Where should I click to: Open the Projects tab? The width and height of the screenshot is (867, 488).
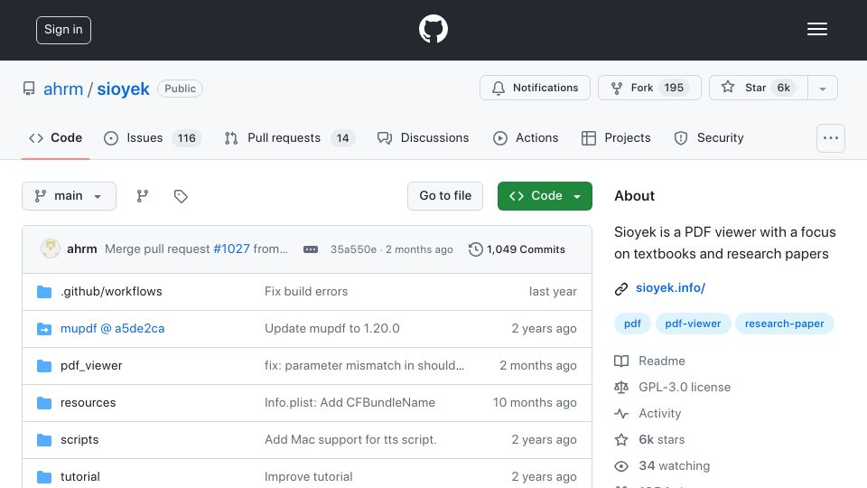616,137
